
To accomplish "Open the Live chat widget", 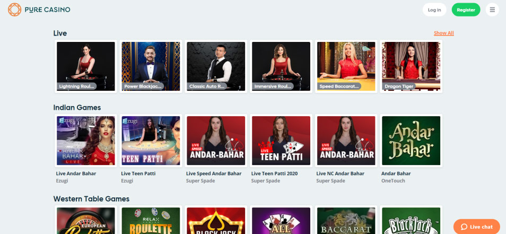I will 477,227.
